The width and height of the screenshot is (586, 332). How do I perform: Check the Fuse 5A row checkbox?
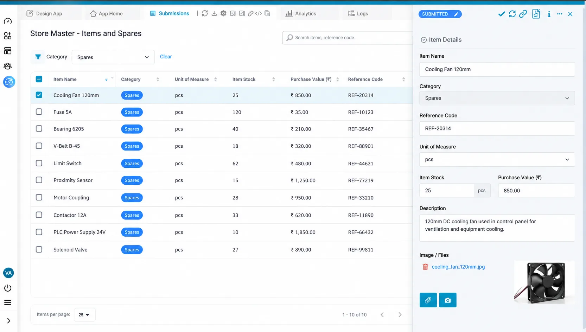(x=39, y=112)
